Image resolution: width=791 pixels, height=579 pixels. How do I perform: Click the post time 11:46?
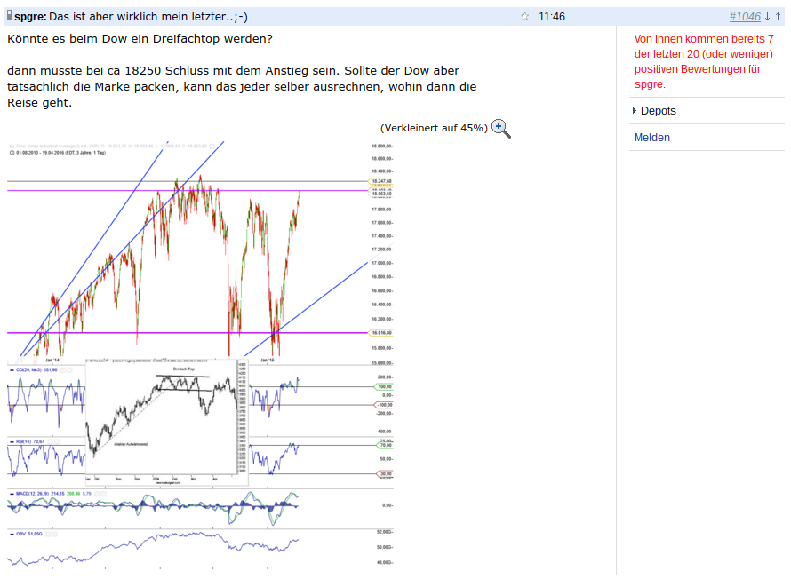coord(551,17)
